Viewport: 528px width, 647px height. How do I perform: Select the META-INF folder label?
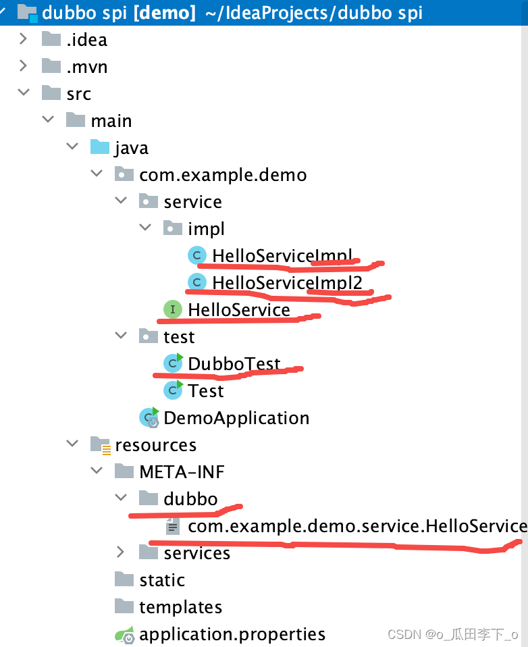pos(182,472)
